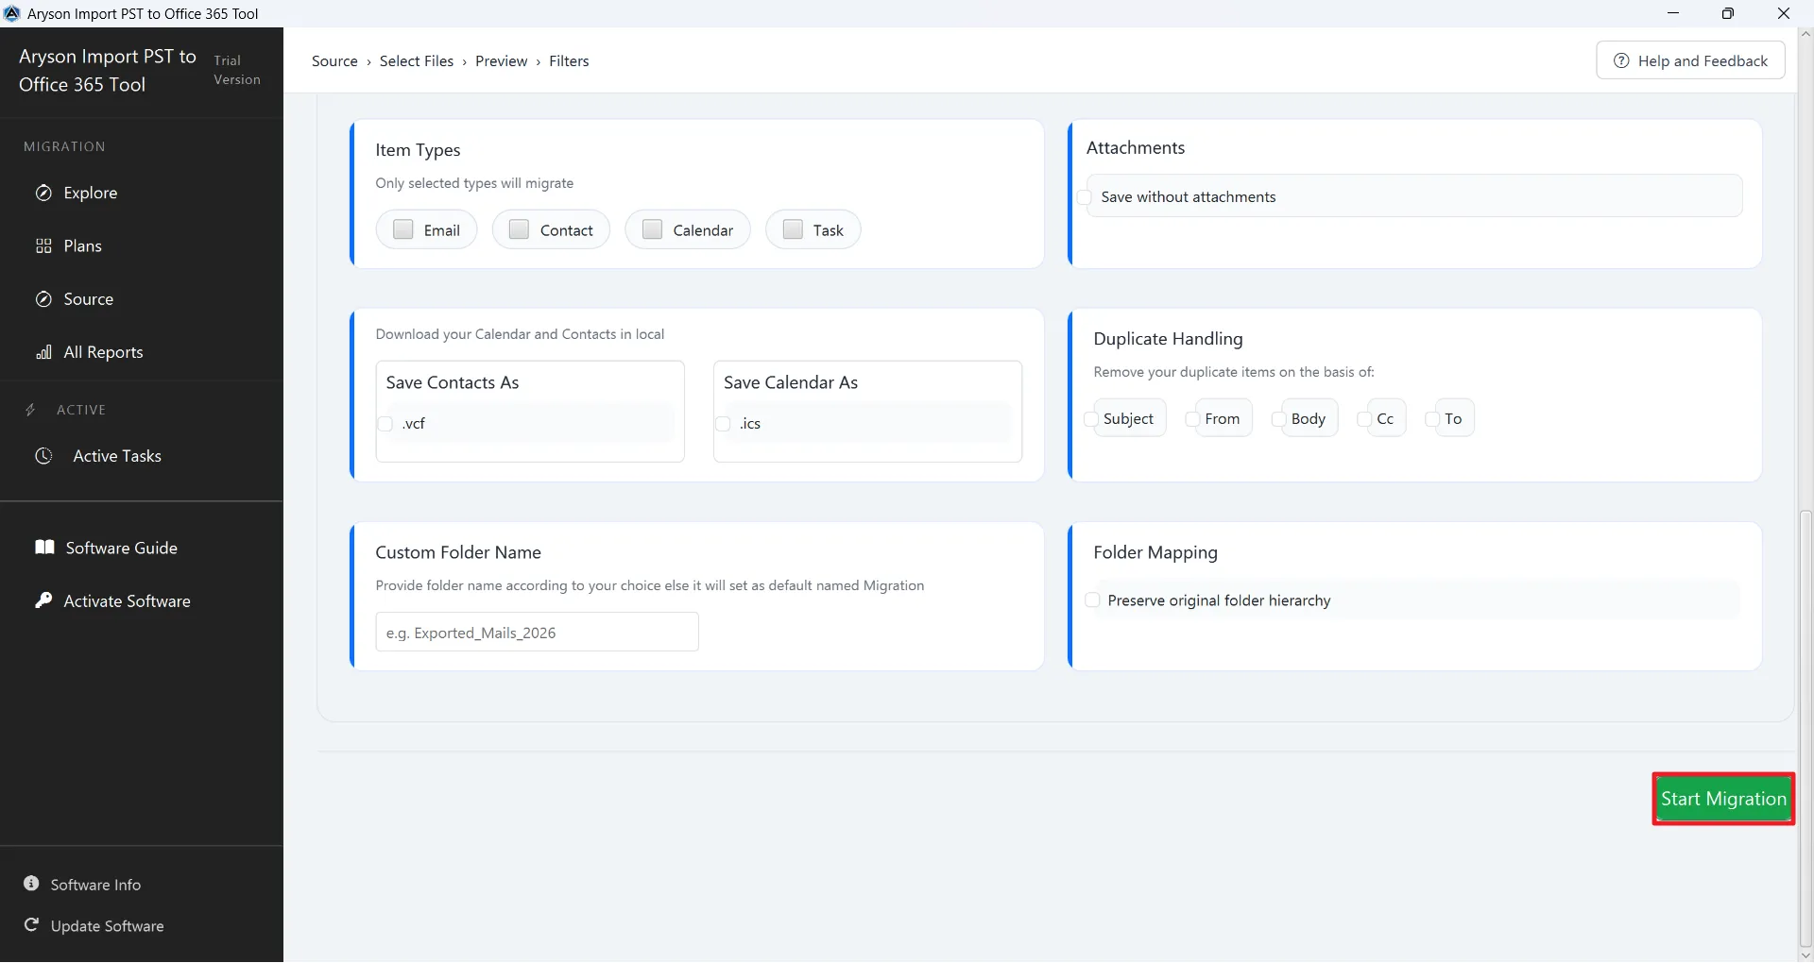The height and width of the screenshot is (963, 1814).
Task: Go to Source breadcrumb step
Action: (x=334, y=61)
